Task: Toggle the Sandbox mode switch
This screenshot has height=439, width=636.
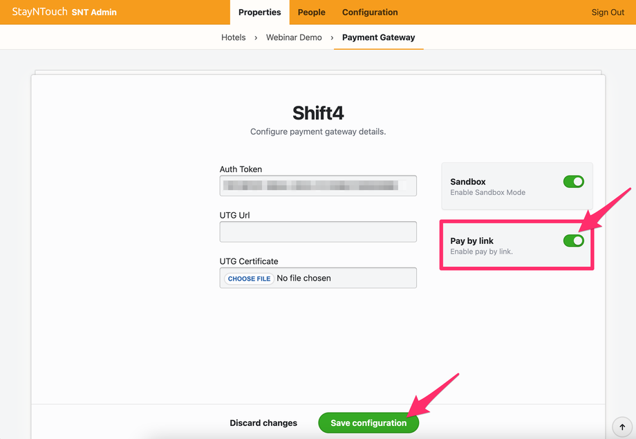Action: click(x=574, y=182)
